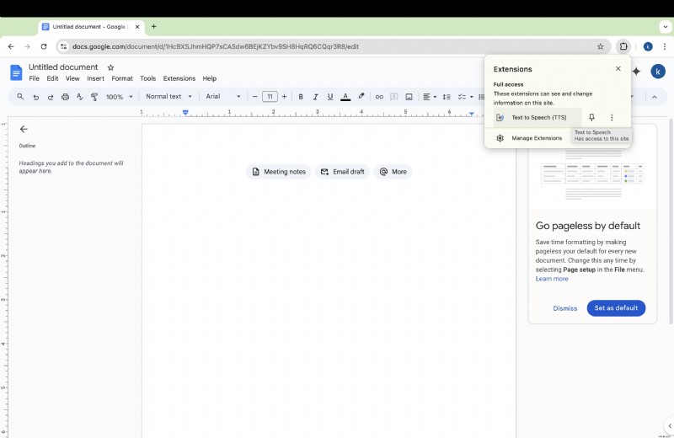Close the Extensions popup
The image size is (674, 438).
618,68
